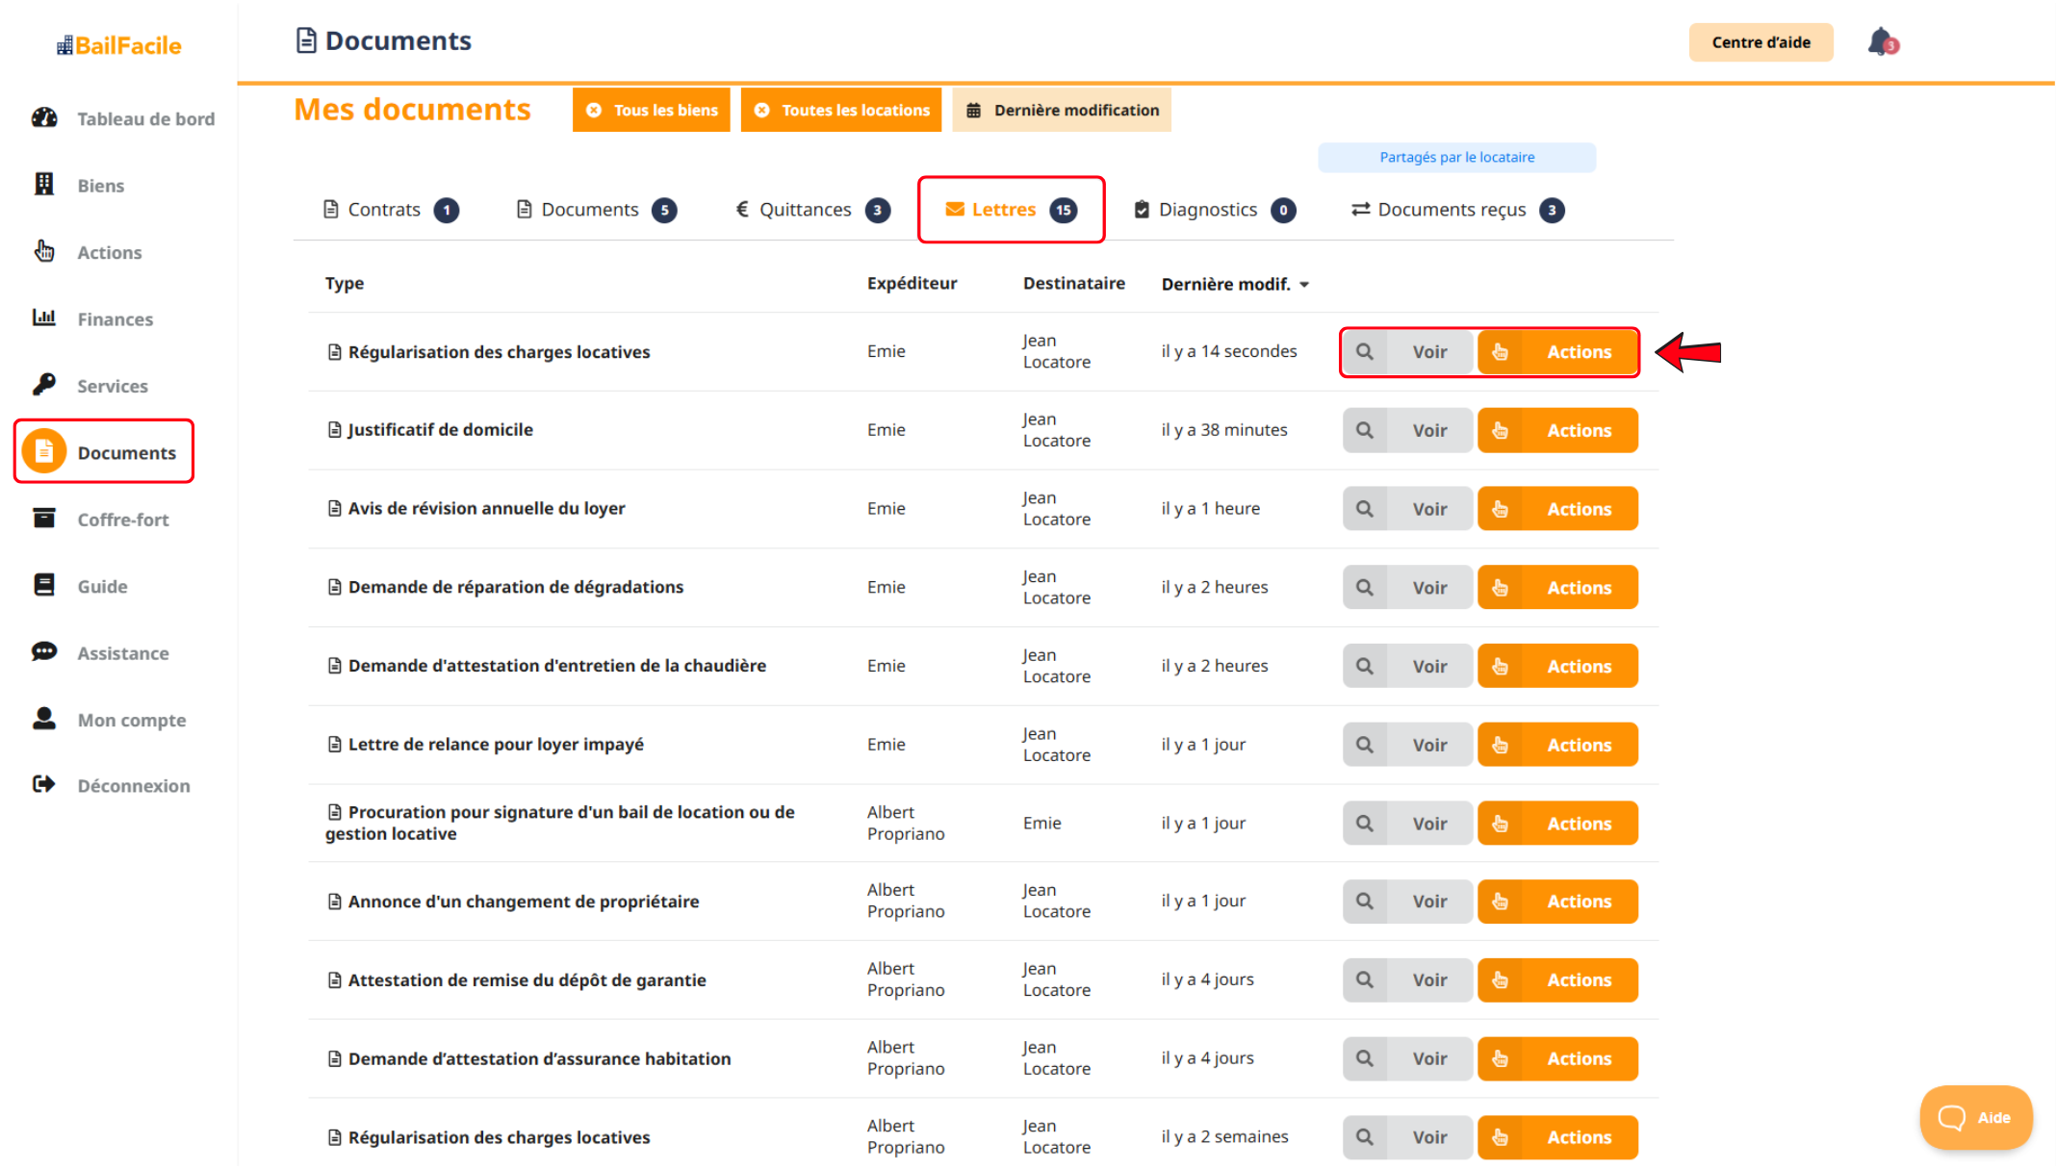Click Partagés par le locataire link
Image resolution: width=2056 pixels, height=1169 pixels.
pos(1456,158)
